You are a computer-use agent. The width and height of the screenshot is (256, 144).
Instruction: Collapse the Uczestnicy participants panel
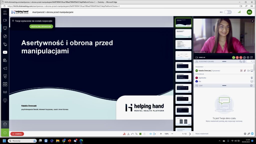tap(224, 61)
